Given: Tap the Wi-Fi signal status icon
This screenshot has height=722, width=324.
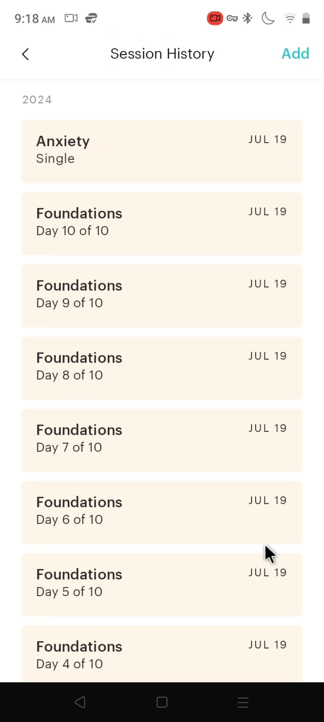Looking at the screenshot, I should [290, 18].
